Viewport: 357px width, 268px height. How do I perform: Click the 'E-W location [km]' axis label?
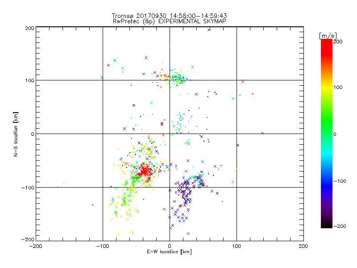click(x=170, y=251)
